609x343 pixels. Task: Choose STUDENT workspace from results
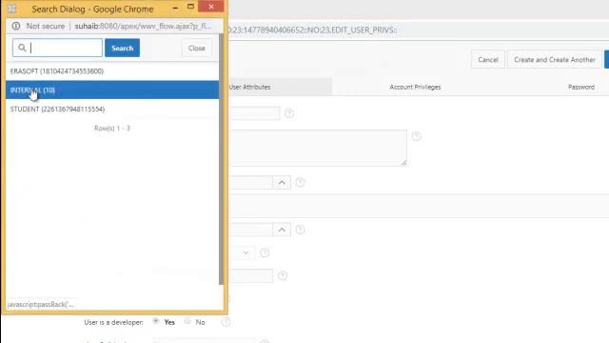pos(112,109)
